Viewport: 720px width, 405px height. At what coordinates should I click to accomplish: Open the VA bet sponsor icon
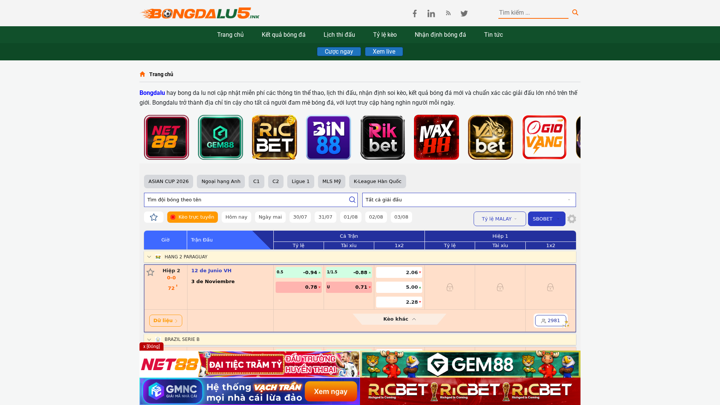click(x=490, y=137)
